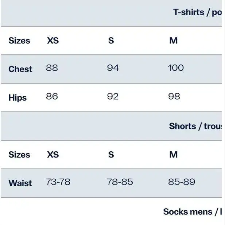Select the waist range 73-78
225x225 pixels.
[58, 182]
